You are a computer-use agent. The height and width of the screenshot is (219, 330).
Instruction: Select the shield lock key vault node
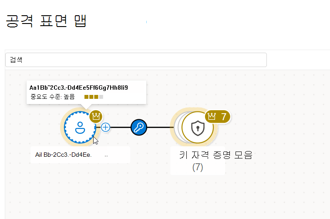[x=198, y=128]
